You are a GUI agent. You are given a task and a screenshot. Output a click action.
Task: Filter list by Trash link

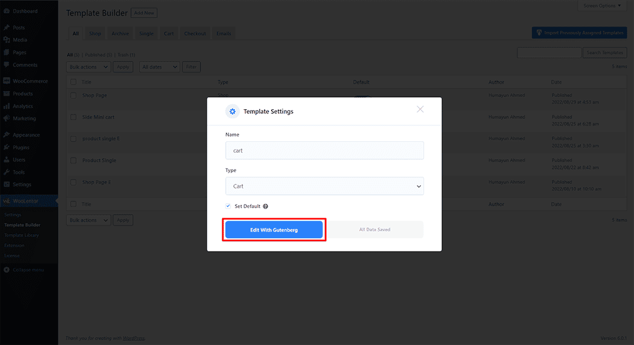pyautogui.click(x=126, y=55)
